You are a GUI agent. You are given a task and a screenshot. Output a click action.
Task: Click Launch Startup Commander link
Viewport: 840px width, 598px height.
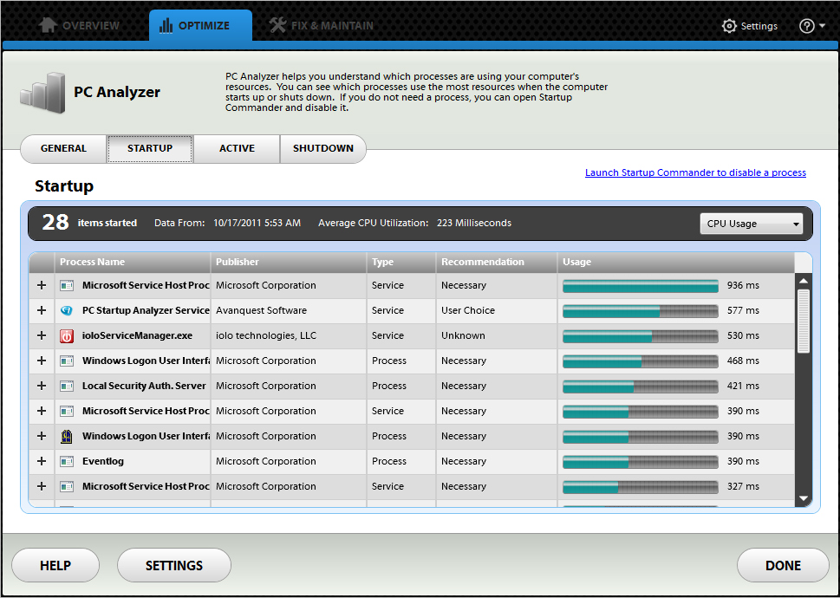pyautogui.click(x=695, y=172)
